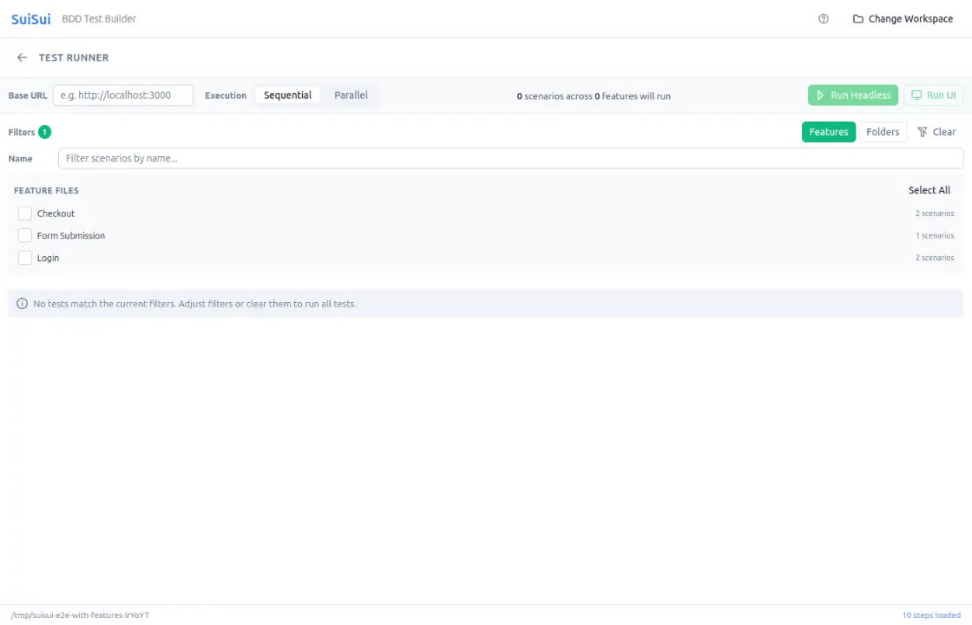972x625 pixels.
Task: Click the info icon in no-tests message
Action: [23, 304]
